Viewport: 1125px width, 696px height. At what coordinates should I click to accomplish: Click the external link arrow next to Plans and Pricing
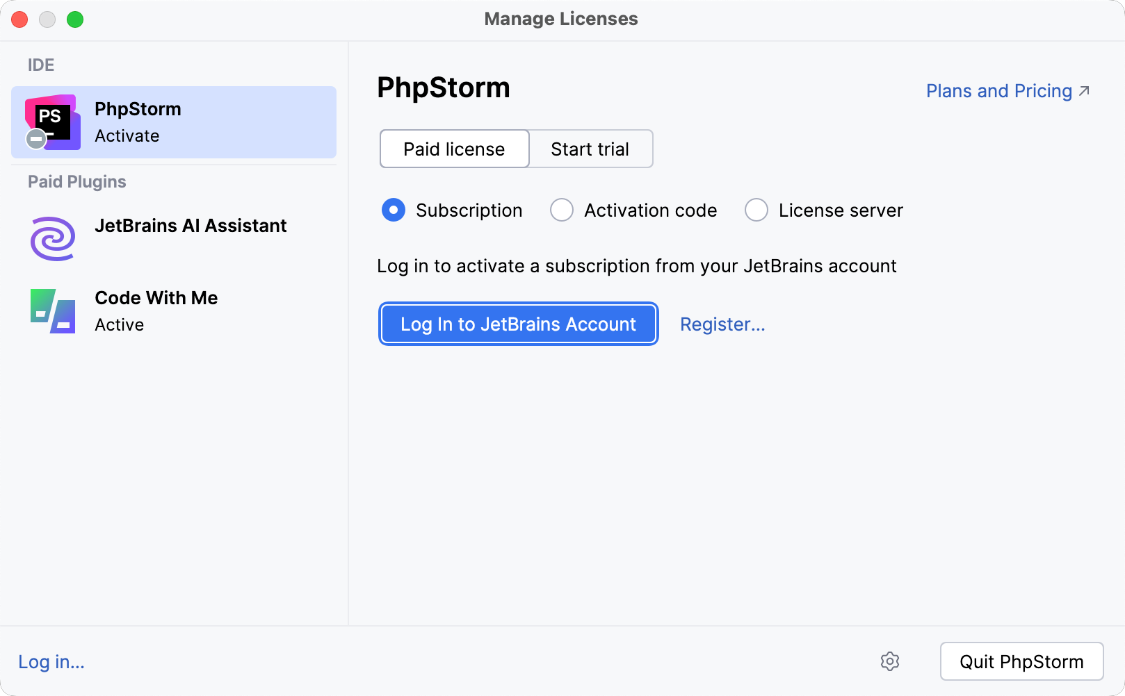click(1083, 90)
